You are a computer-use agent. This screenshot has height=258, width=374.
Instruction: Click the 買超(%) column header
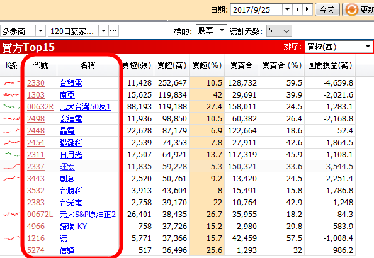coord(207,65)
